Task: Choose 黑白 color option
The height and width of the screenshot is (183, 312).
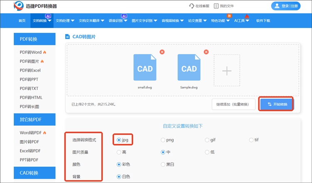Action: coord(163,164)
